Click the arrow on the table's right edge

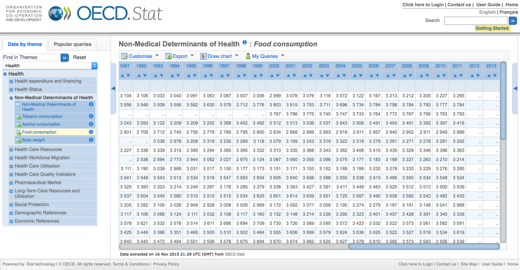point(516,88)
